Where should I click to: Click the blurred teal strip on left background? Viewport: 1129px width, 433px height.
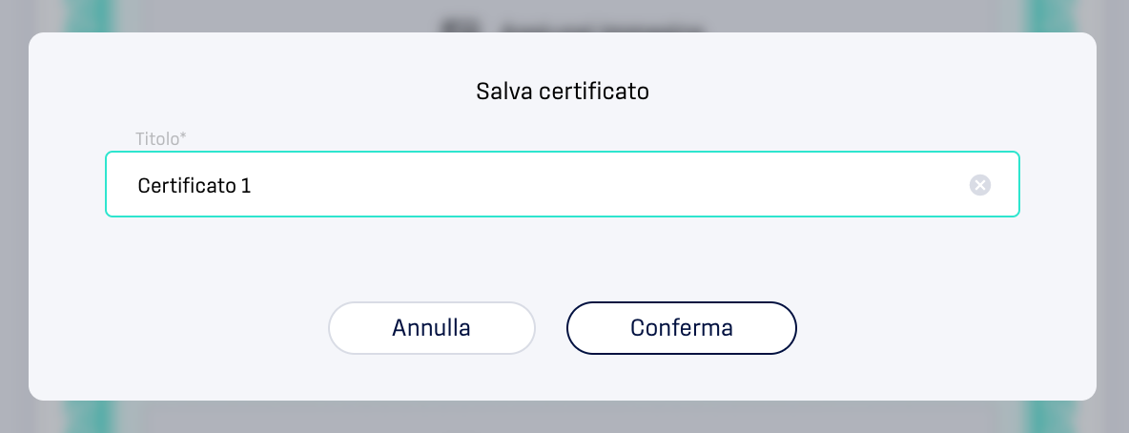pyautogui.click(x=90, y=16)
